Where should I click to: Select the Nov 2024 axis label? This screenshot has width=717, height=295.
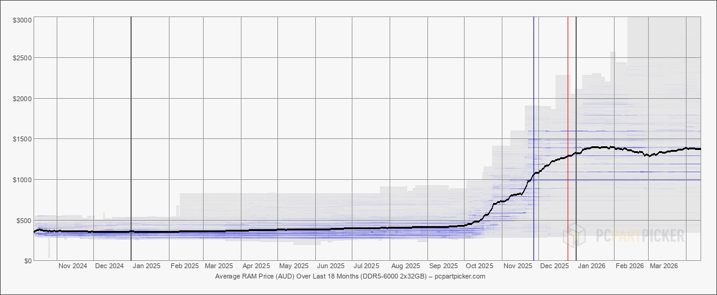tap(73, 266)
